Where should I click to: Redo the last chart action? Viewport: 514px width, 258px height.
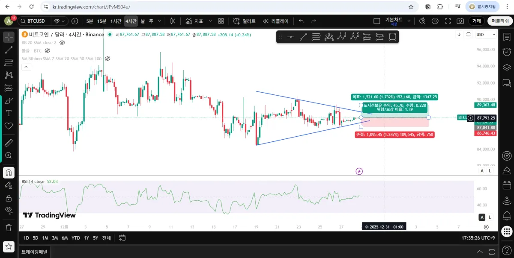coord(314,21)
